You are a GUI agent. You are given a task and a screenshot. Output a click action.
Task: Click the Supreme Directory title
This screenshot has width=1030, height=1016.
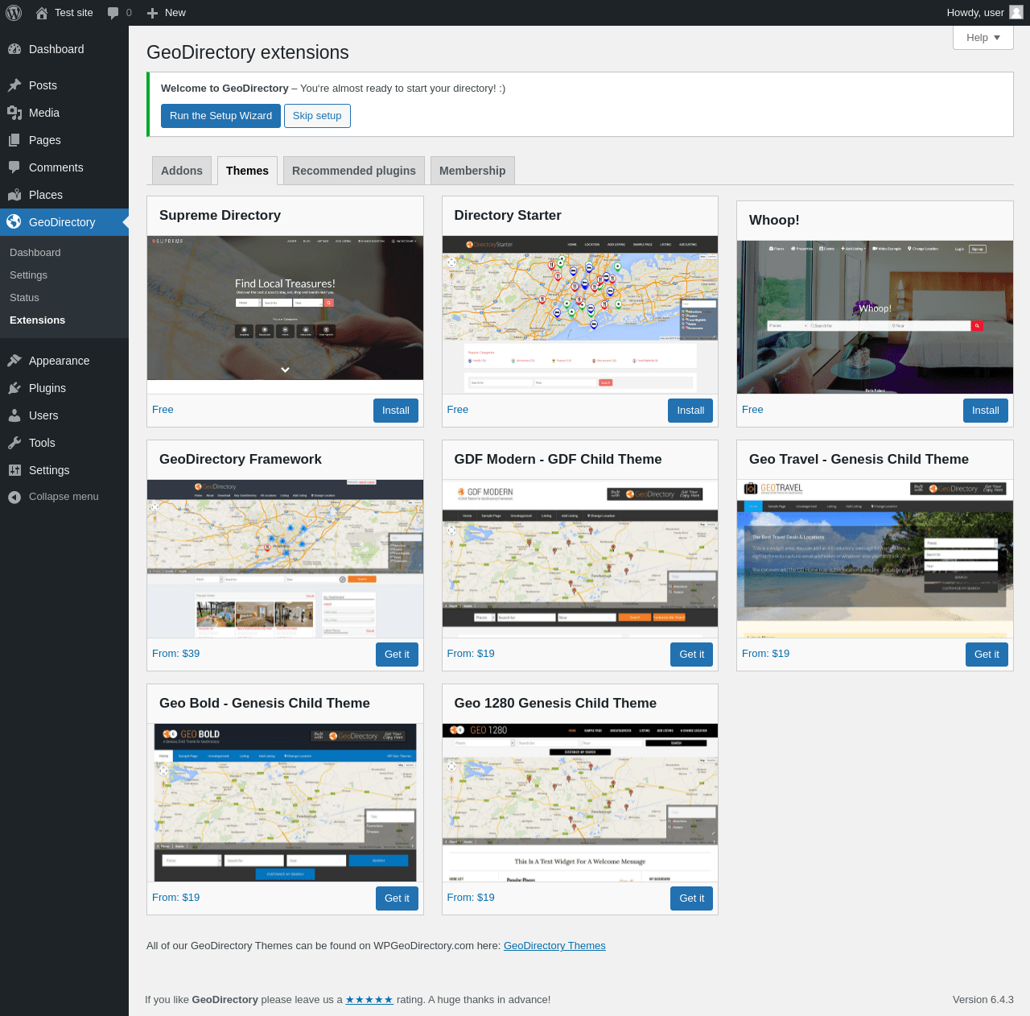click(x=220, y=215)
